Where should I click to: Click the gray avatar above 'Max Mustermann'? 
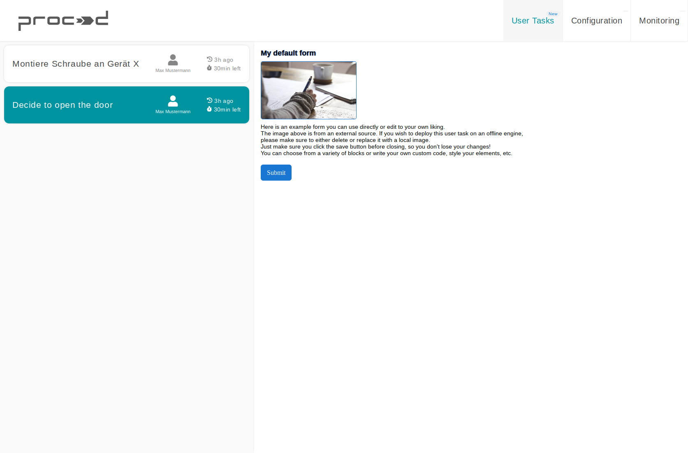173,59
